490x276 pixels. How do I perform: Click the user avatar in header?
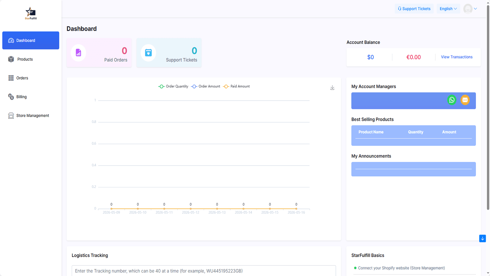(468, 9)
